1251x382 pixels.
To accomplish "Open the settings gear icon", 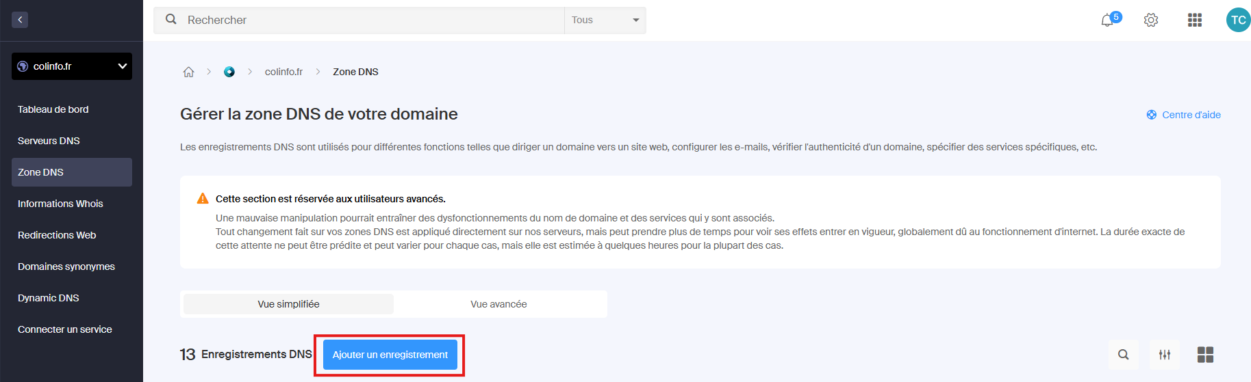I will 1151,21.
